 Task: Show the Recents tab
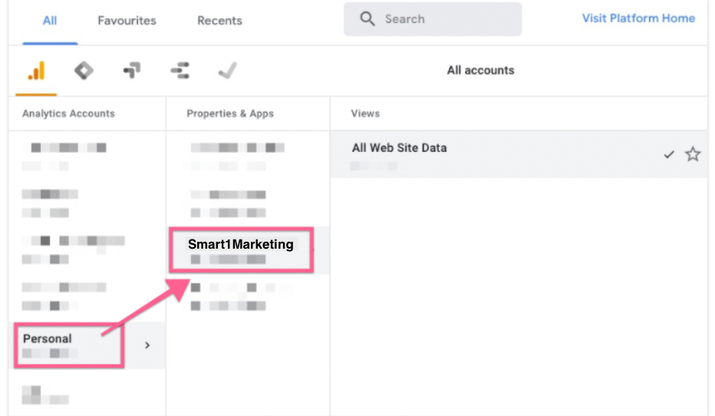pos(219,21)
